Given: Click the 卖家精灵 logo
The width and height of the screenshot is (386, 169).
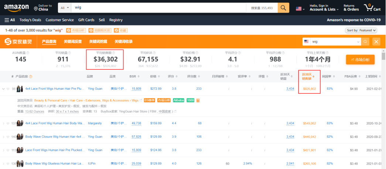Looking at the screenshot, I should coord(18,42).
